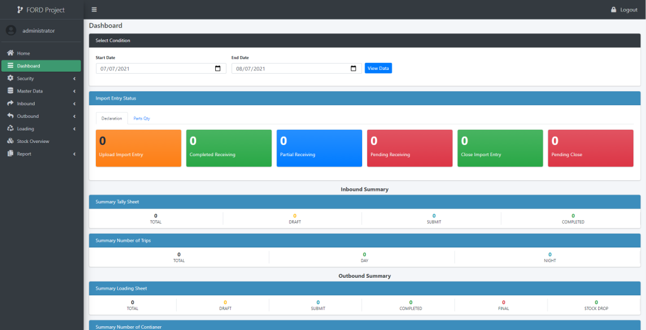Screen dimensions: 646x330
Task: Open Home in the sidebar
Action: pyautogui.click(x=41, y=54)
